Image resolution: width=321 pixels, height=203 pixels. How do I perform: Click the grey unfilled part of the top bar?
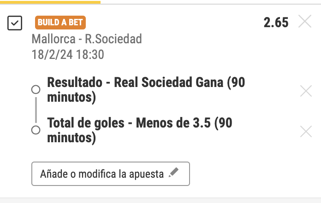point(211,4)
